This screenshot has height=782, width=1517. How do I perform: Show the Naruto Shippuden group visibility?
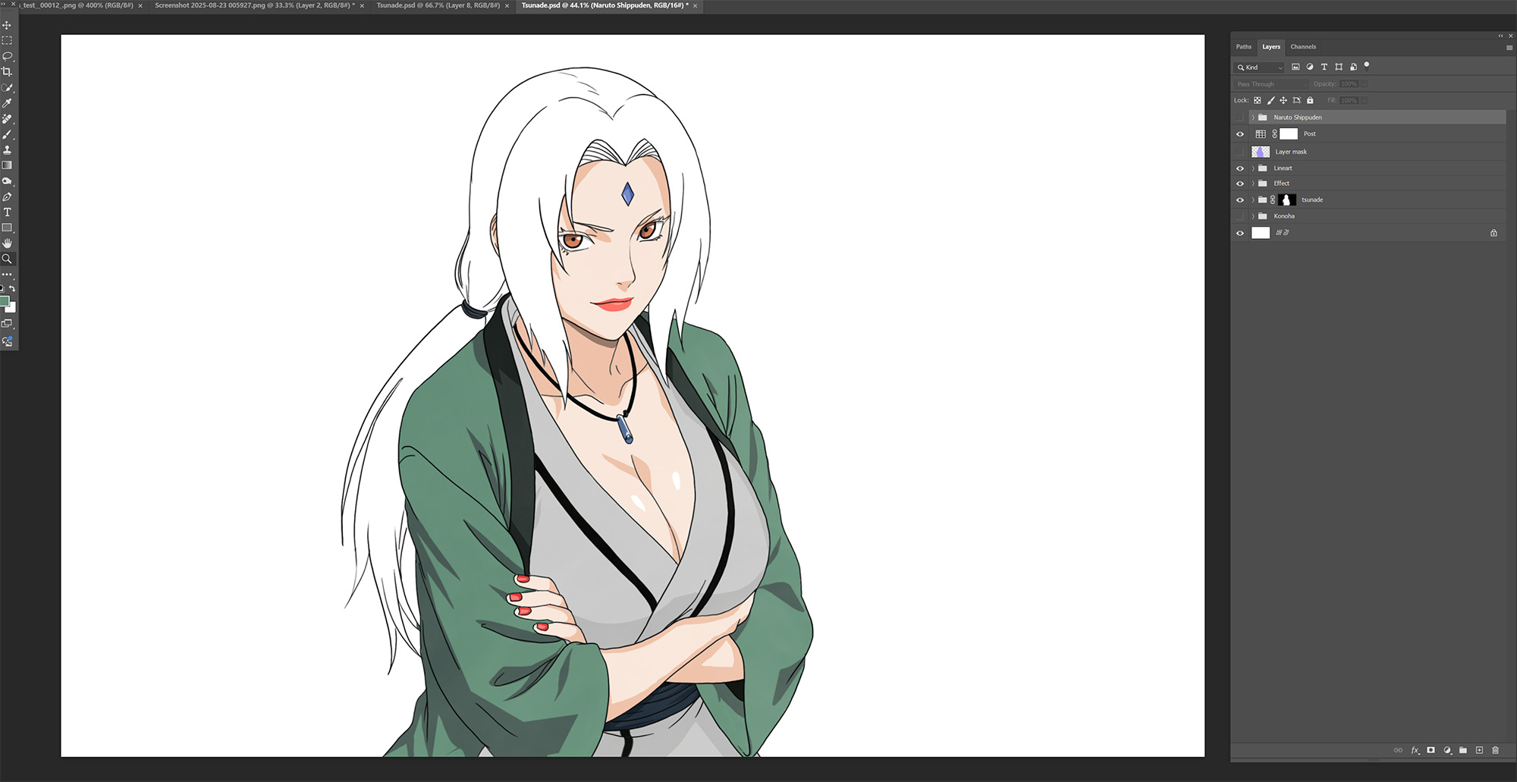pos(1240,118)
